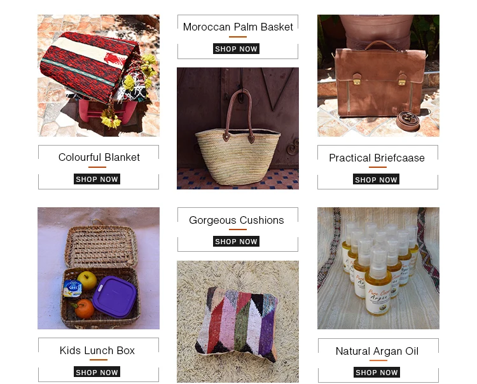Click Shop Now under Natural Argan Oil
477x384 pixels.
click(x=377, y=373)
